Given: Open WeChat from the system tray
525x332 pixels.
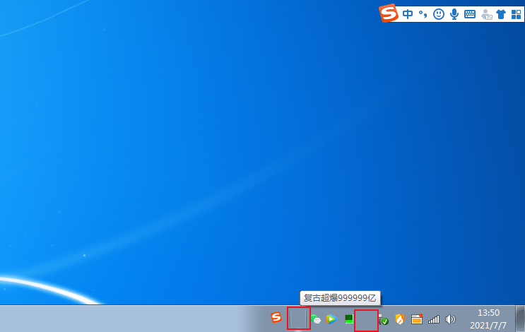Looking at the screenshot, I should 316,319.
